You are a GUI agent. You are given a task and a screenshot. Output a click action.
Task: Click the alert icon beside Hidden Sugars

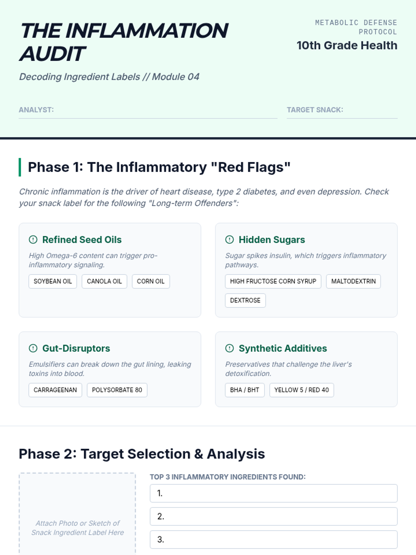[229, 240]
